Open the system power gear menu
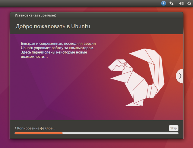The image size is (193, 148). pyautogui.click(x=189, y=3)
